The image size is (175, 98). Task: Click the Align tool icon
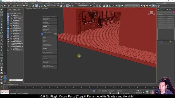[x=94, y=6]
